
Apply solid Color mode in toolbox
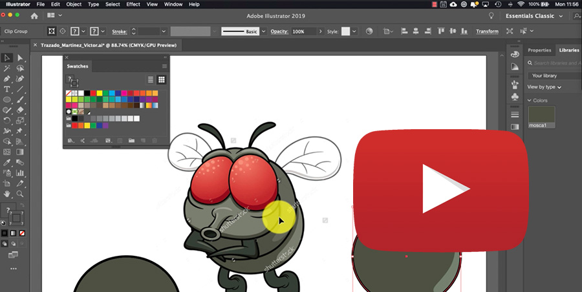5,233
